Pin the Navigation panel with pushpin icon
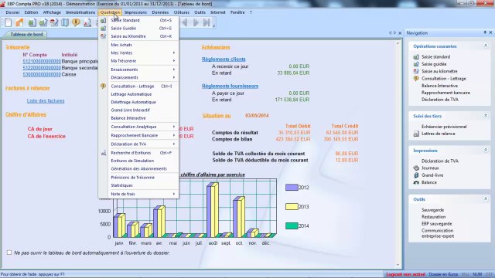Viewport: 495px width, 278px height. [485, 32]
